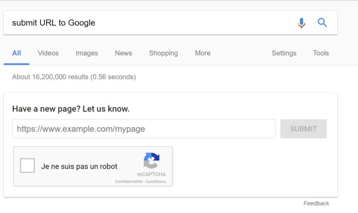Click the blue magnifier search icon
Screen dimensions: 358x213
click(x=323, y=23)
